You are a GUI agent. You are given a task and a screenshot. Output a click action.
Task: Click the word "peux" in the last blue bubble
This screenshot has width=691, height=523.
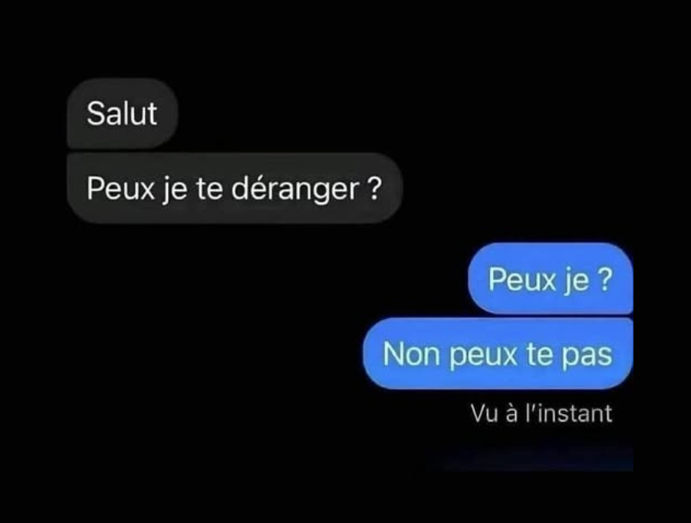tap(482, 356)
